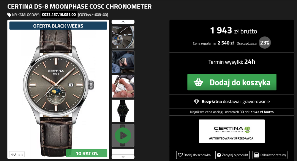Click the question mark product inquiry icon
Screen dimensions: 297x161
pos(219,155)
